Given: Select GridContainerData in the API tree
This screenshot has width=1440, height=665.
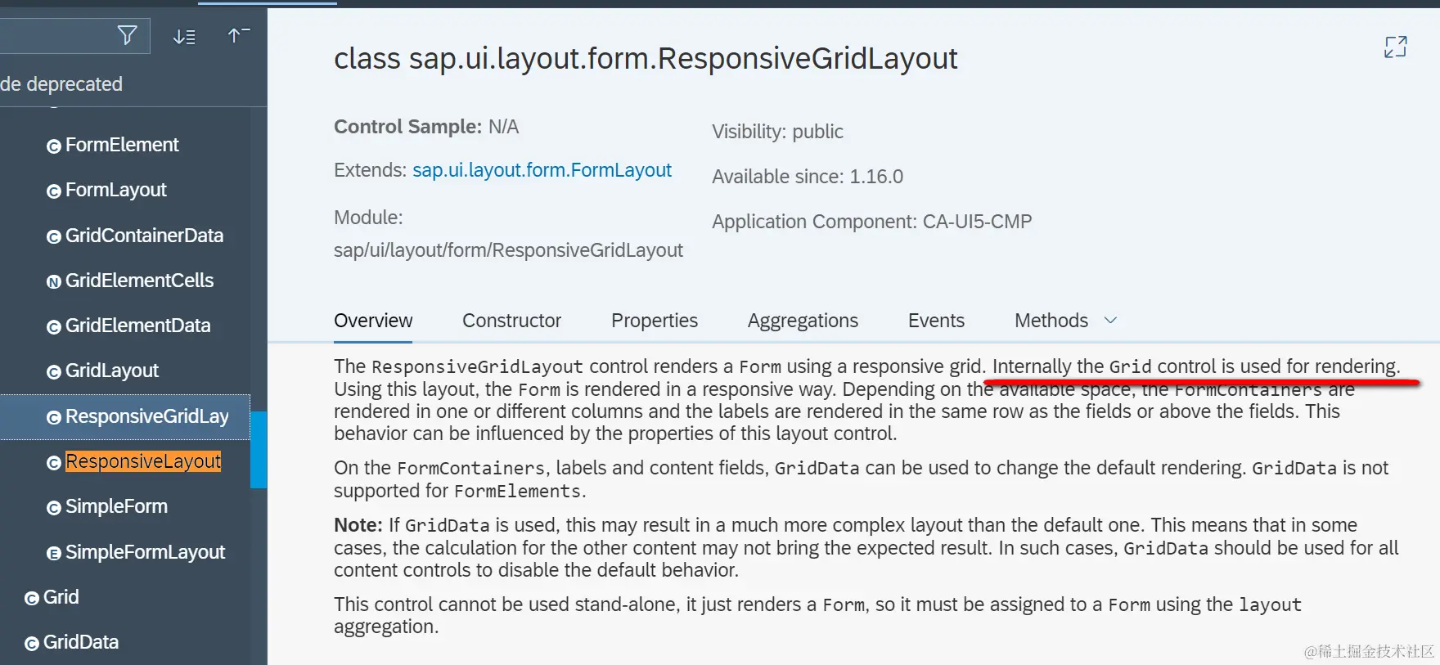Looking at the screenshot, I should click(144, 236).
